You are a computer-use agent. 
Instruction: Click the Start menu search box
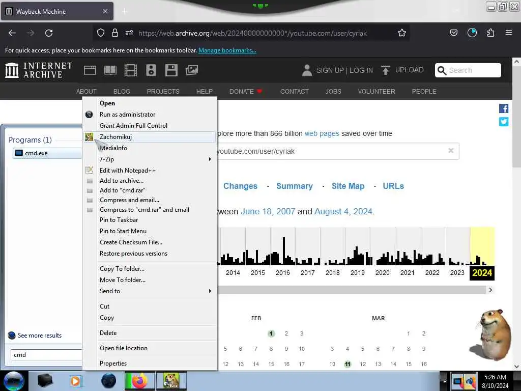(x=46, y=355)
